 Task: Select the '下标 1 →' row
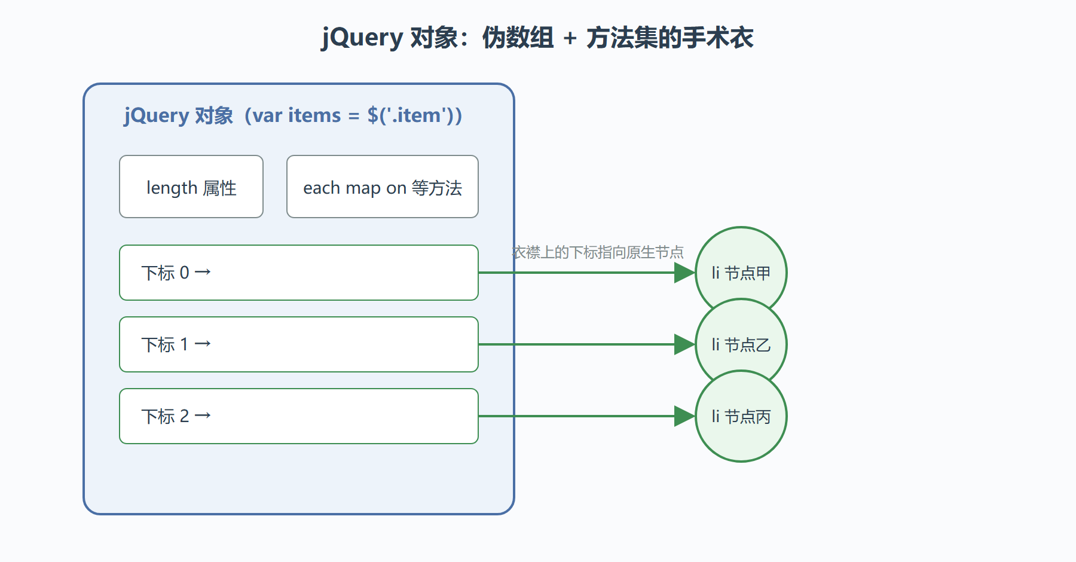point(299,344)
